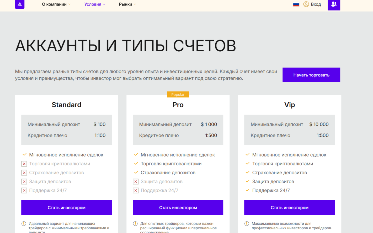
Task: Click Pro card info icon near Для опытных
Action: point(135,224)
